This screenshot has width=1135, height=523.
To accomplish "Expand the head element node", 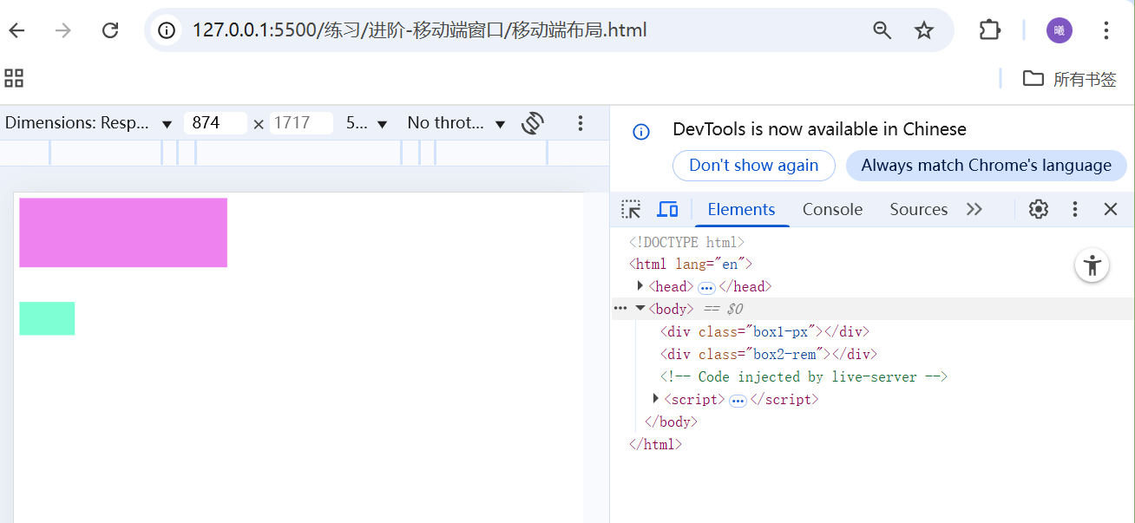I will tap(640, 286).
